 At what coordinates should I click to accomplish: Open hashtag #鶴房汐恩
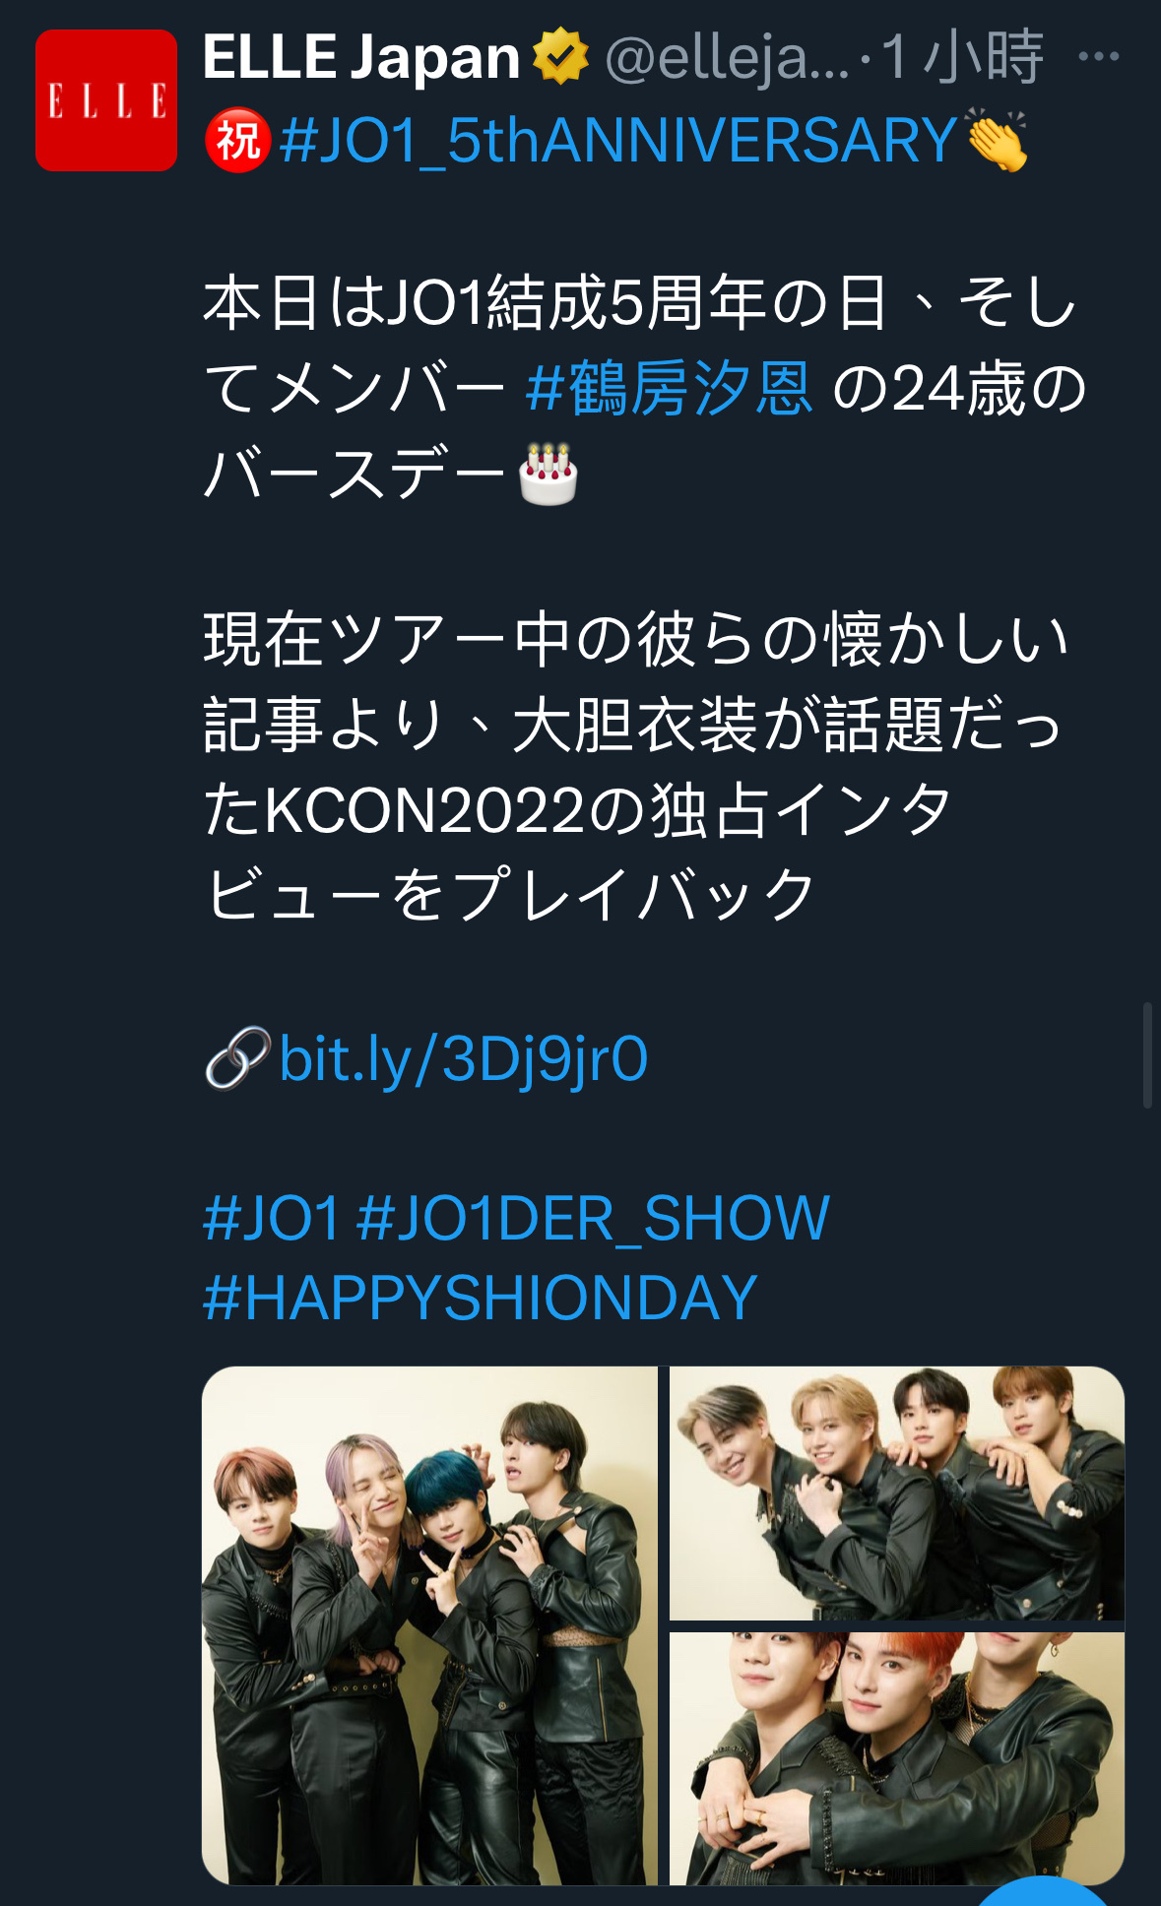tap(669, 388)
